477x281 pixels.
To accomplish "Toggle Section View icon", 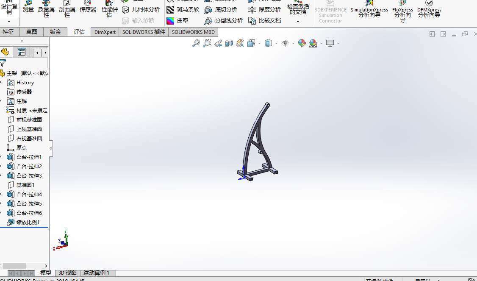I will pyautogui.click(x=229, y=43).
